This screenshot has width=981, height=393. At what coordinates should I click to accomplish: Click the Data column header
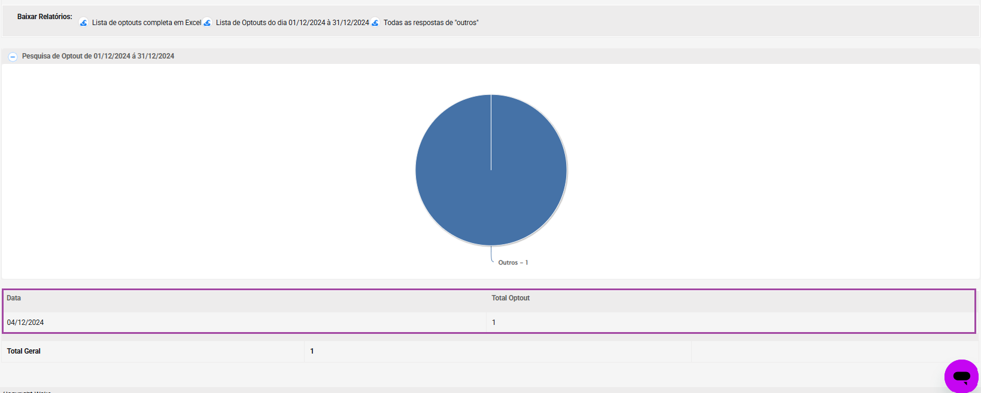click(14, 298)
